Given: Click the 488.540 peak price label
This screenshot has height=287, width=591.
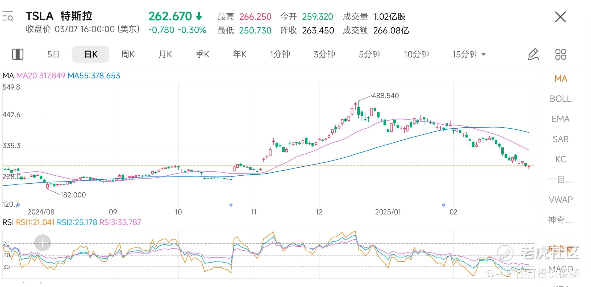Looking at the screenshot, I should coord(385,96).
